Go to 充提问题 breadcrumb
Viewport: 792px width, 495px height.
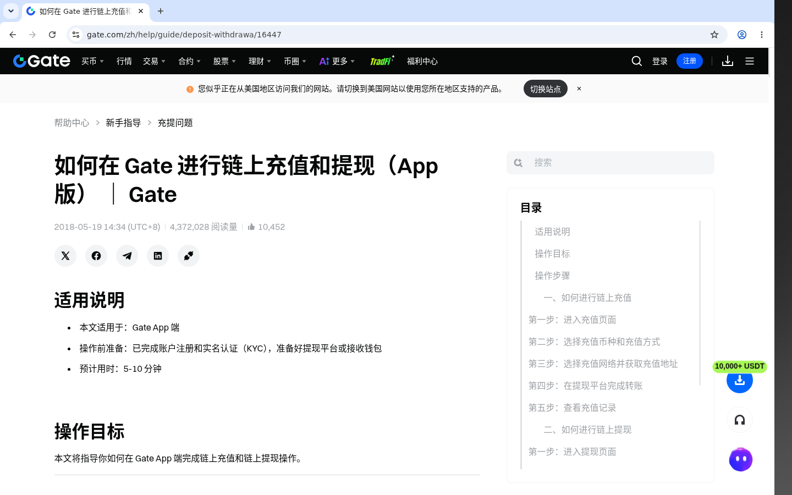(x=175, y=123)
